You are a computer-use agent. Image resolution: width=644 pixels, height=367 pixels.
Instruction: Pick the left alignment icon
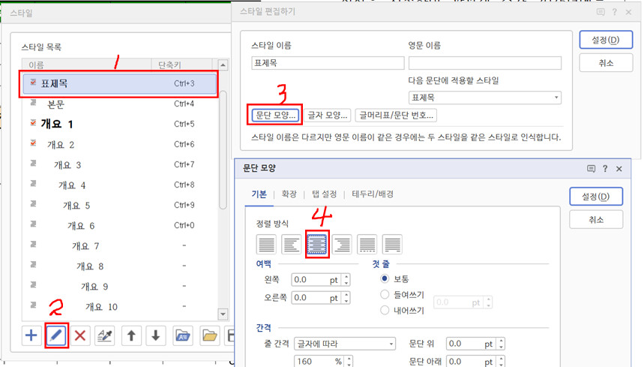click(x=292, y=244)
